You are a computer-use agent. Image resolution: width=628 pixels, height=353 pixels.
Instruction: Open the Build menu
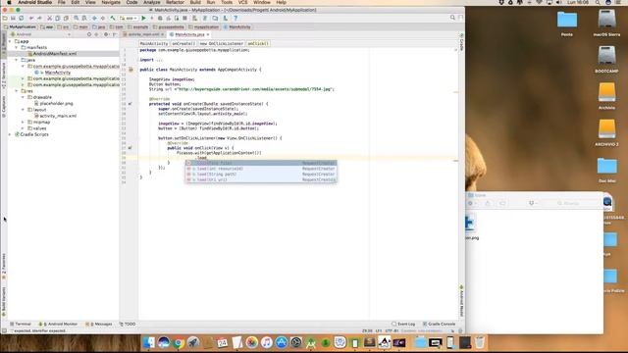[195, 2]
